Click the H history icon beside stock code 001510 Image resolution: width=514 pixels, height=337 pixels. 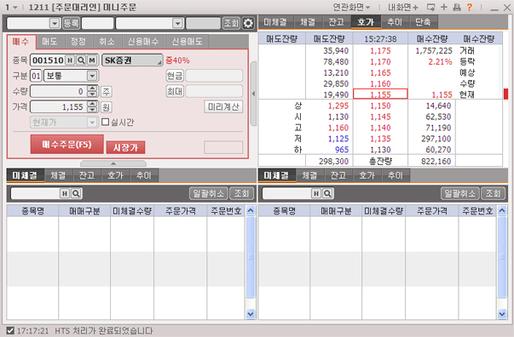click(x=70, y=60)
